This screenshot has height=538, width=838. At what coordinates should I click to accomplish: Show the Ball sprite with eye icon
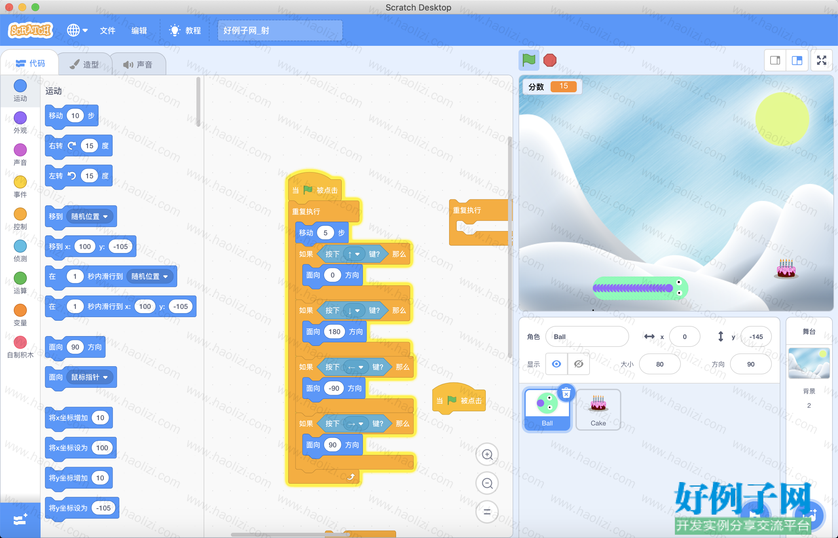coord(556,364)
